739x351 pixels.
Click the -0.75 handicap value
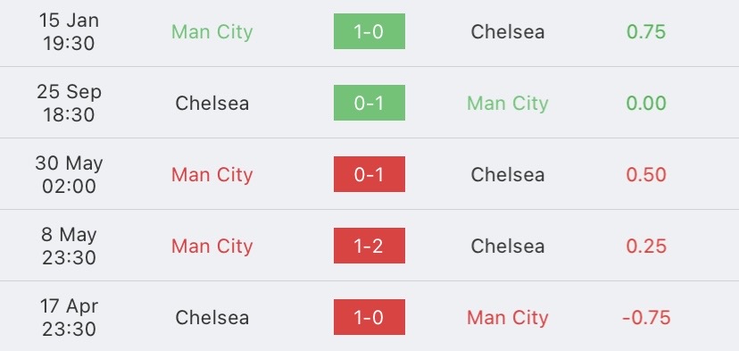(646, 317)
